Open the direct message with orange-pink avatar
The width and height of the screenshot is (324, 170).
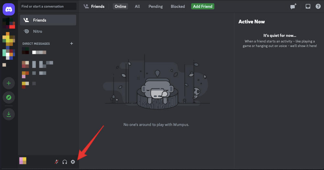[x=48, y=74]
